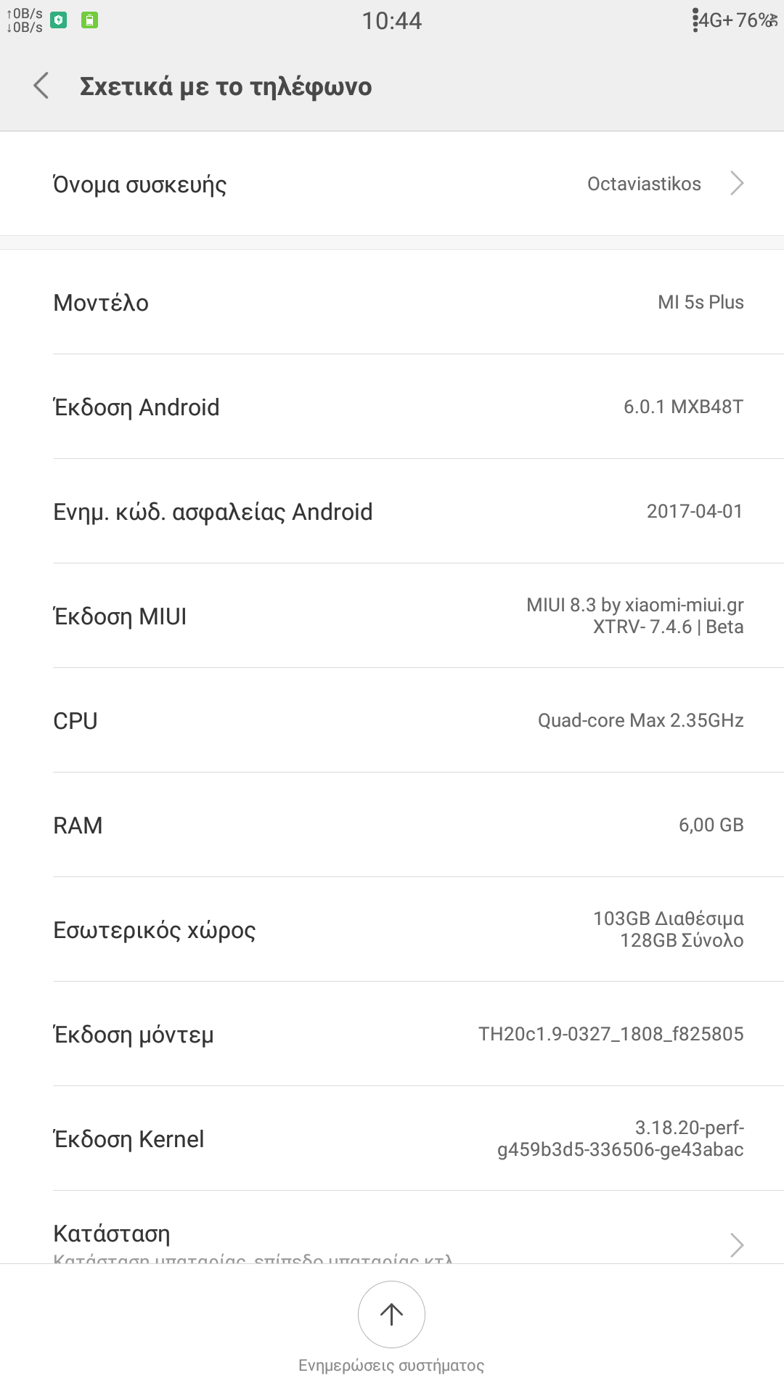Image resolution: width=784 pixels, height=1394 pixels.
Task: Tap the Μοντέλο MI 5s Plus row
Action: [392, 302]
